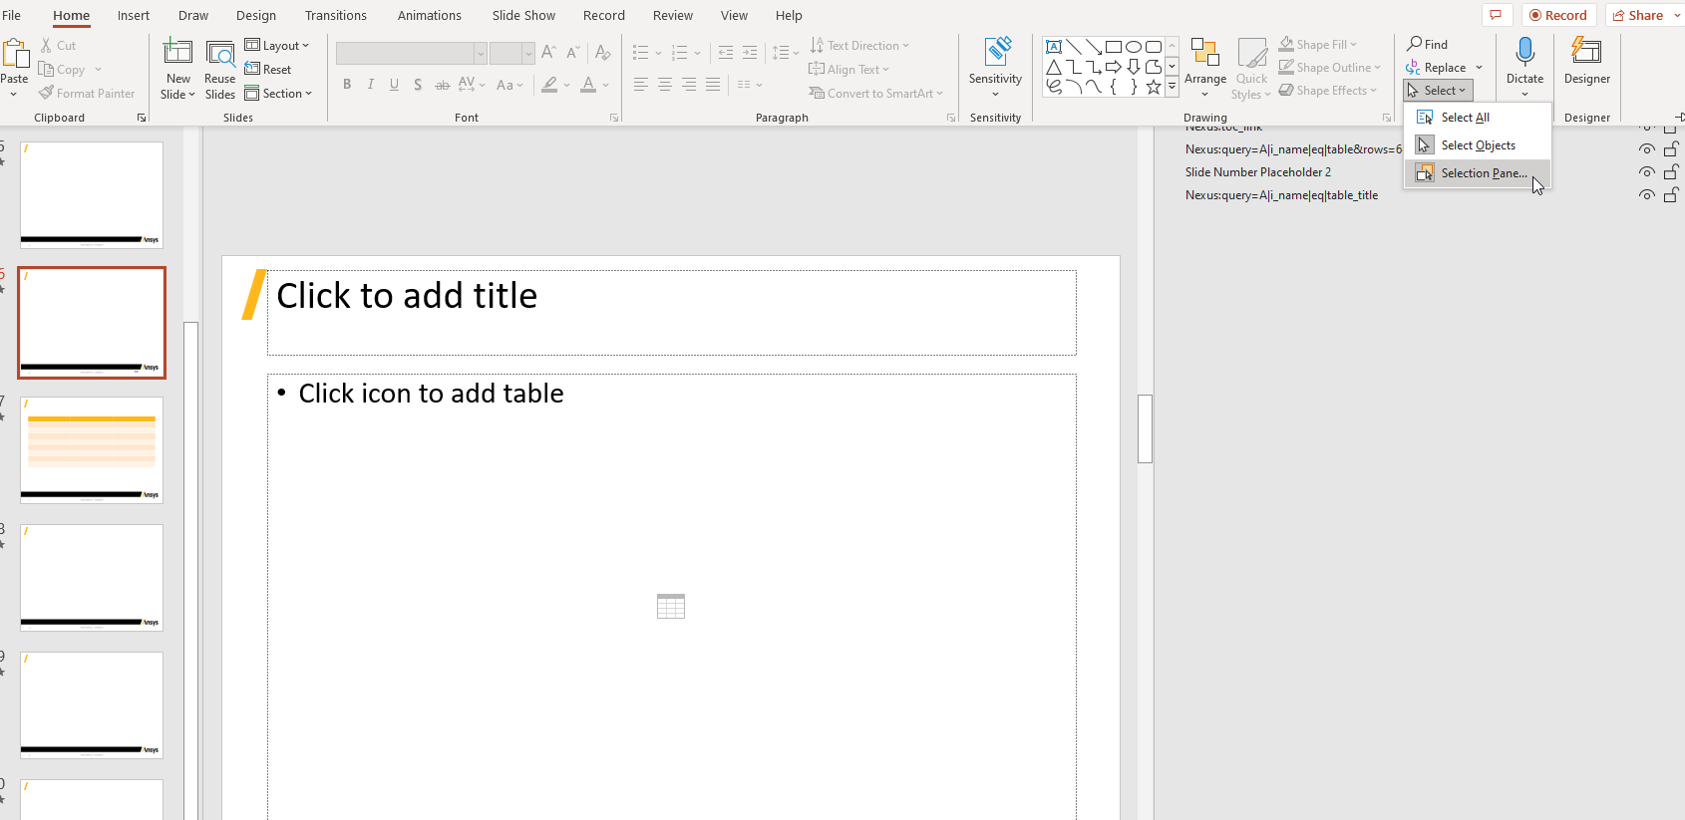Toggle Underline formatting
The image size is (1685, 820).
pos(395,85)
